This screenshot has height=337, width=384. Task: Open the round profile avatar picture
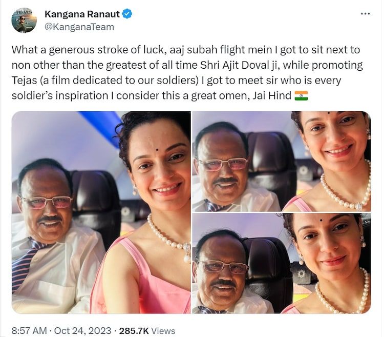pyautogui.click(x=24, y=21)
